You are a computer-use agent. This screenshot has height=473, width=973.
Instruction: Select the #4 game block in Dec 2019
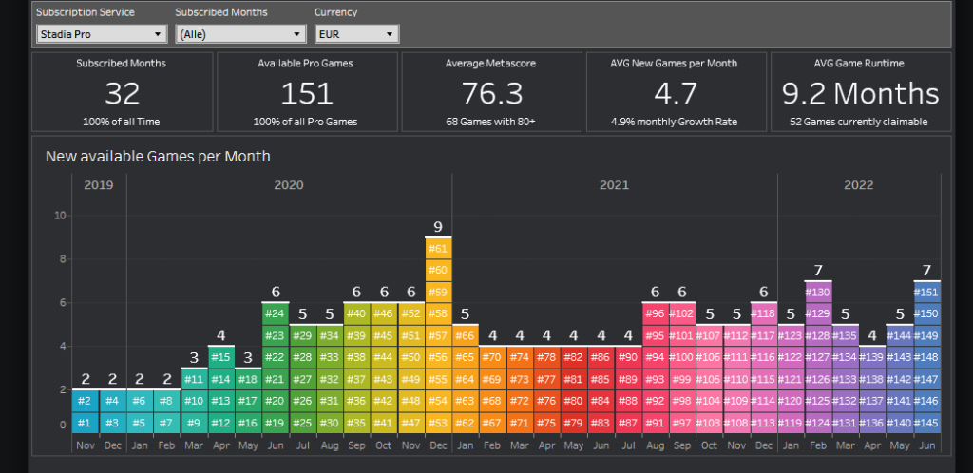click(x=112, y=401)
